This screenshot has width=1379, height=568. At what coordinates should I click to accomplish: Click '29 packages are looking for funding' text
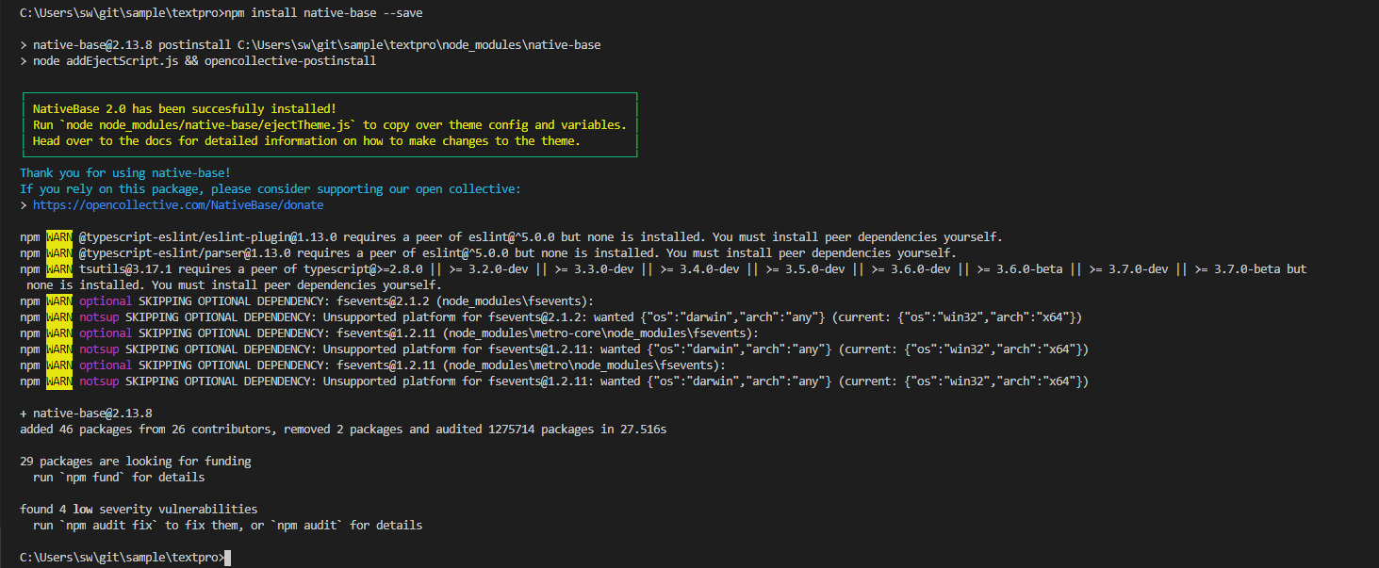click(135, 462)
